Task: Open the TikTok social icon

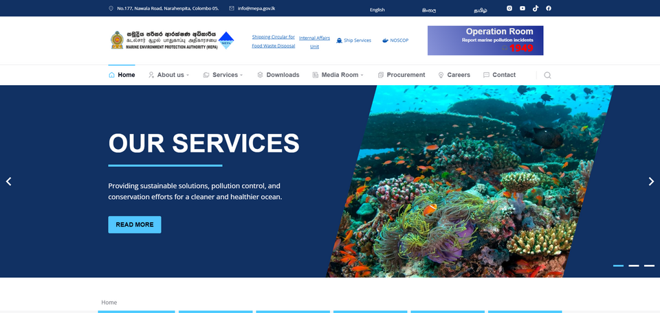Action: (536, 8)
